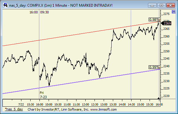Click the 09:30 session open label
This screenshot has height=114, width=178.
click(x=44, y=12)
